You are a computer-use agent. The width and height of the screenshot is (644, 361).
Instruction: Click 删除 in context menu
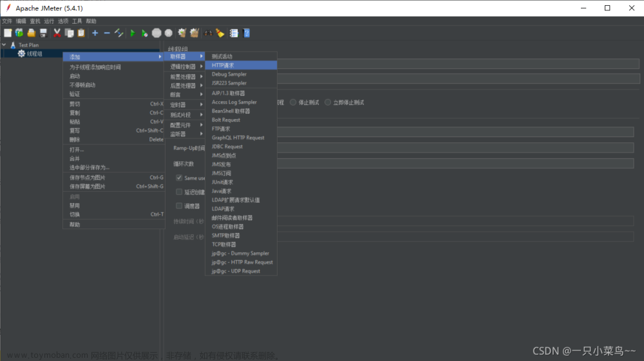coord(113,140)
